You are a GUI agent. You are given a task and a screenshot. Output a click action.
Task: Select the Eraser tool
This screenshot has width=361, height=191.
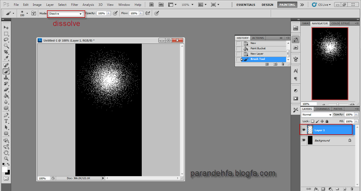pos(6,90)
